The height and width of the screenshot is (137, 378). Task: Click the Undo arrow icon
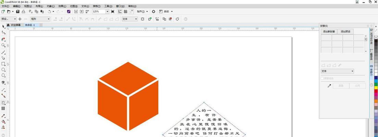[49, 11]
